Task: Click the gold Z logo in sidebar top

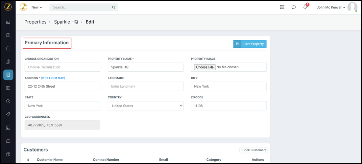Action: coord(8,7)
